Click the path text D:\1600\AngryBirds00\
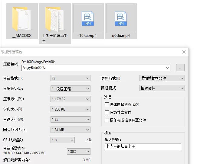This screenshot has width=210, height=164. pyautogui.click(x=38, y=62)
